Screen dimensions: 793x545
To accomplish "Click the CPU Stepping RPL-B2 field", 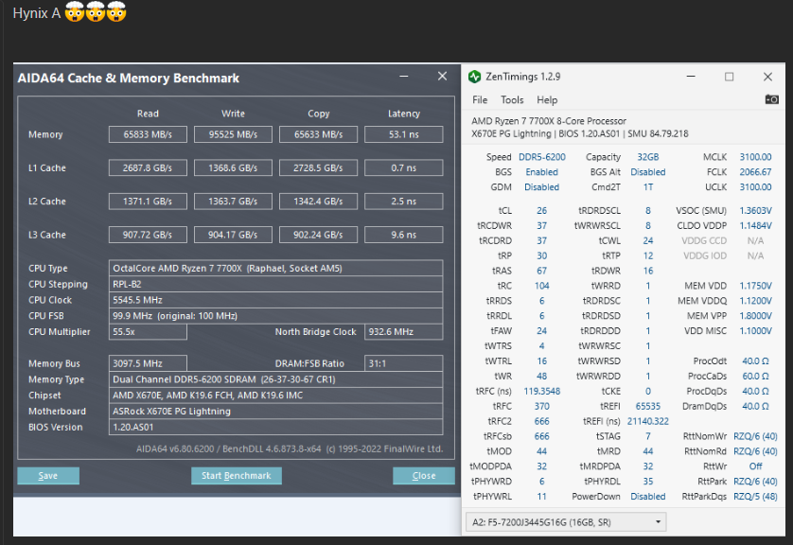I will pos(275,284).
